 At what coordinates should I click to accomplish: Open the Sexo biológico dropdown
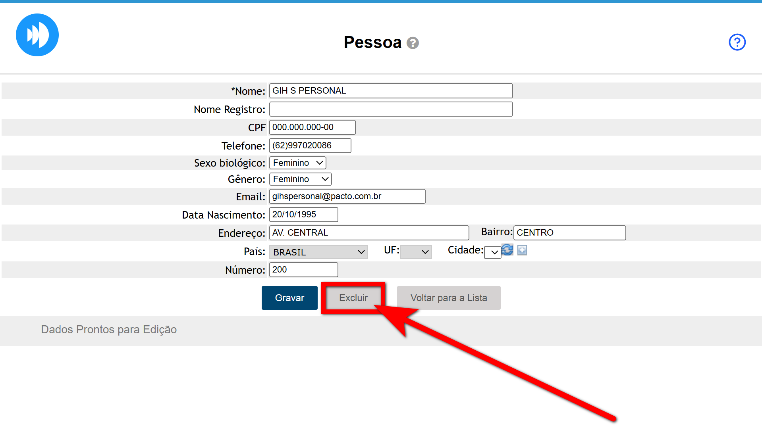[297, 163]
